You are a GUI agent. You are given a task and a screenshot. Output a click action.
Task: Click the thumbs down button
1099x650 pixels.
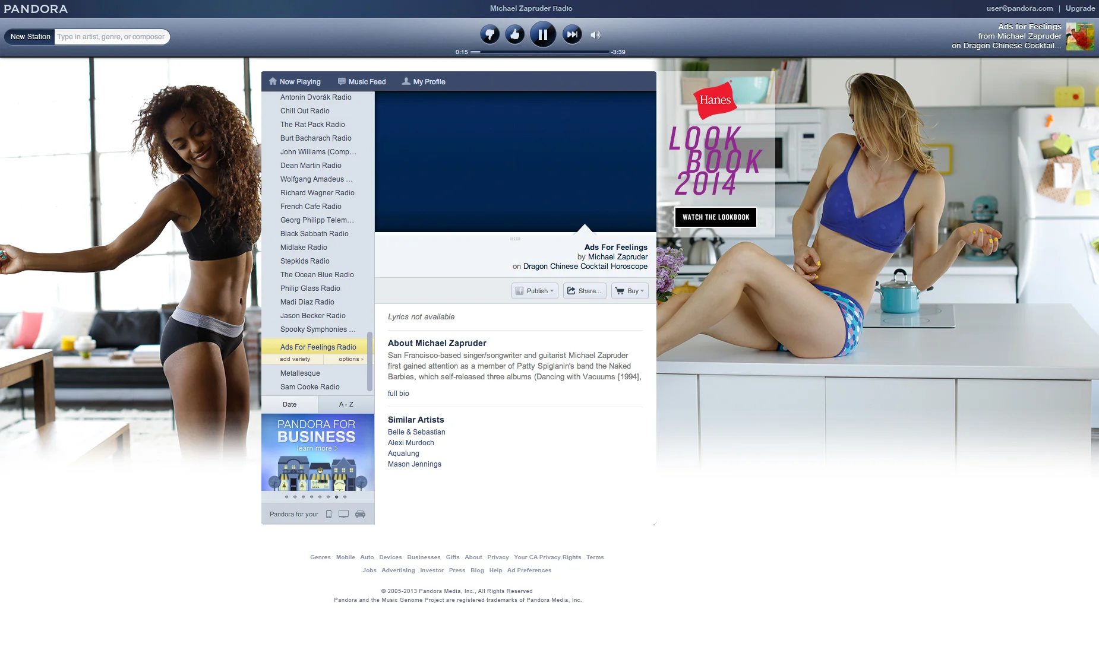(x=490, y=34)
